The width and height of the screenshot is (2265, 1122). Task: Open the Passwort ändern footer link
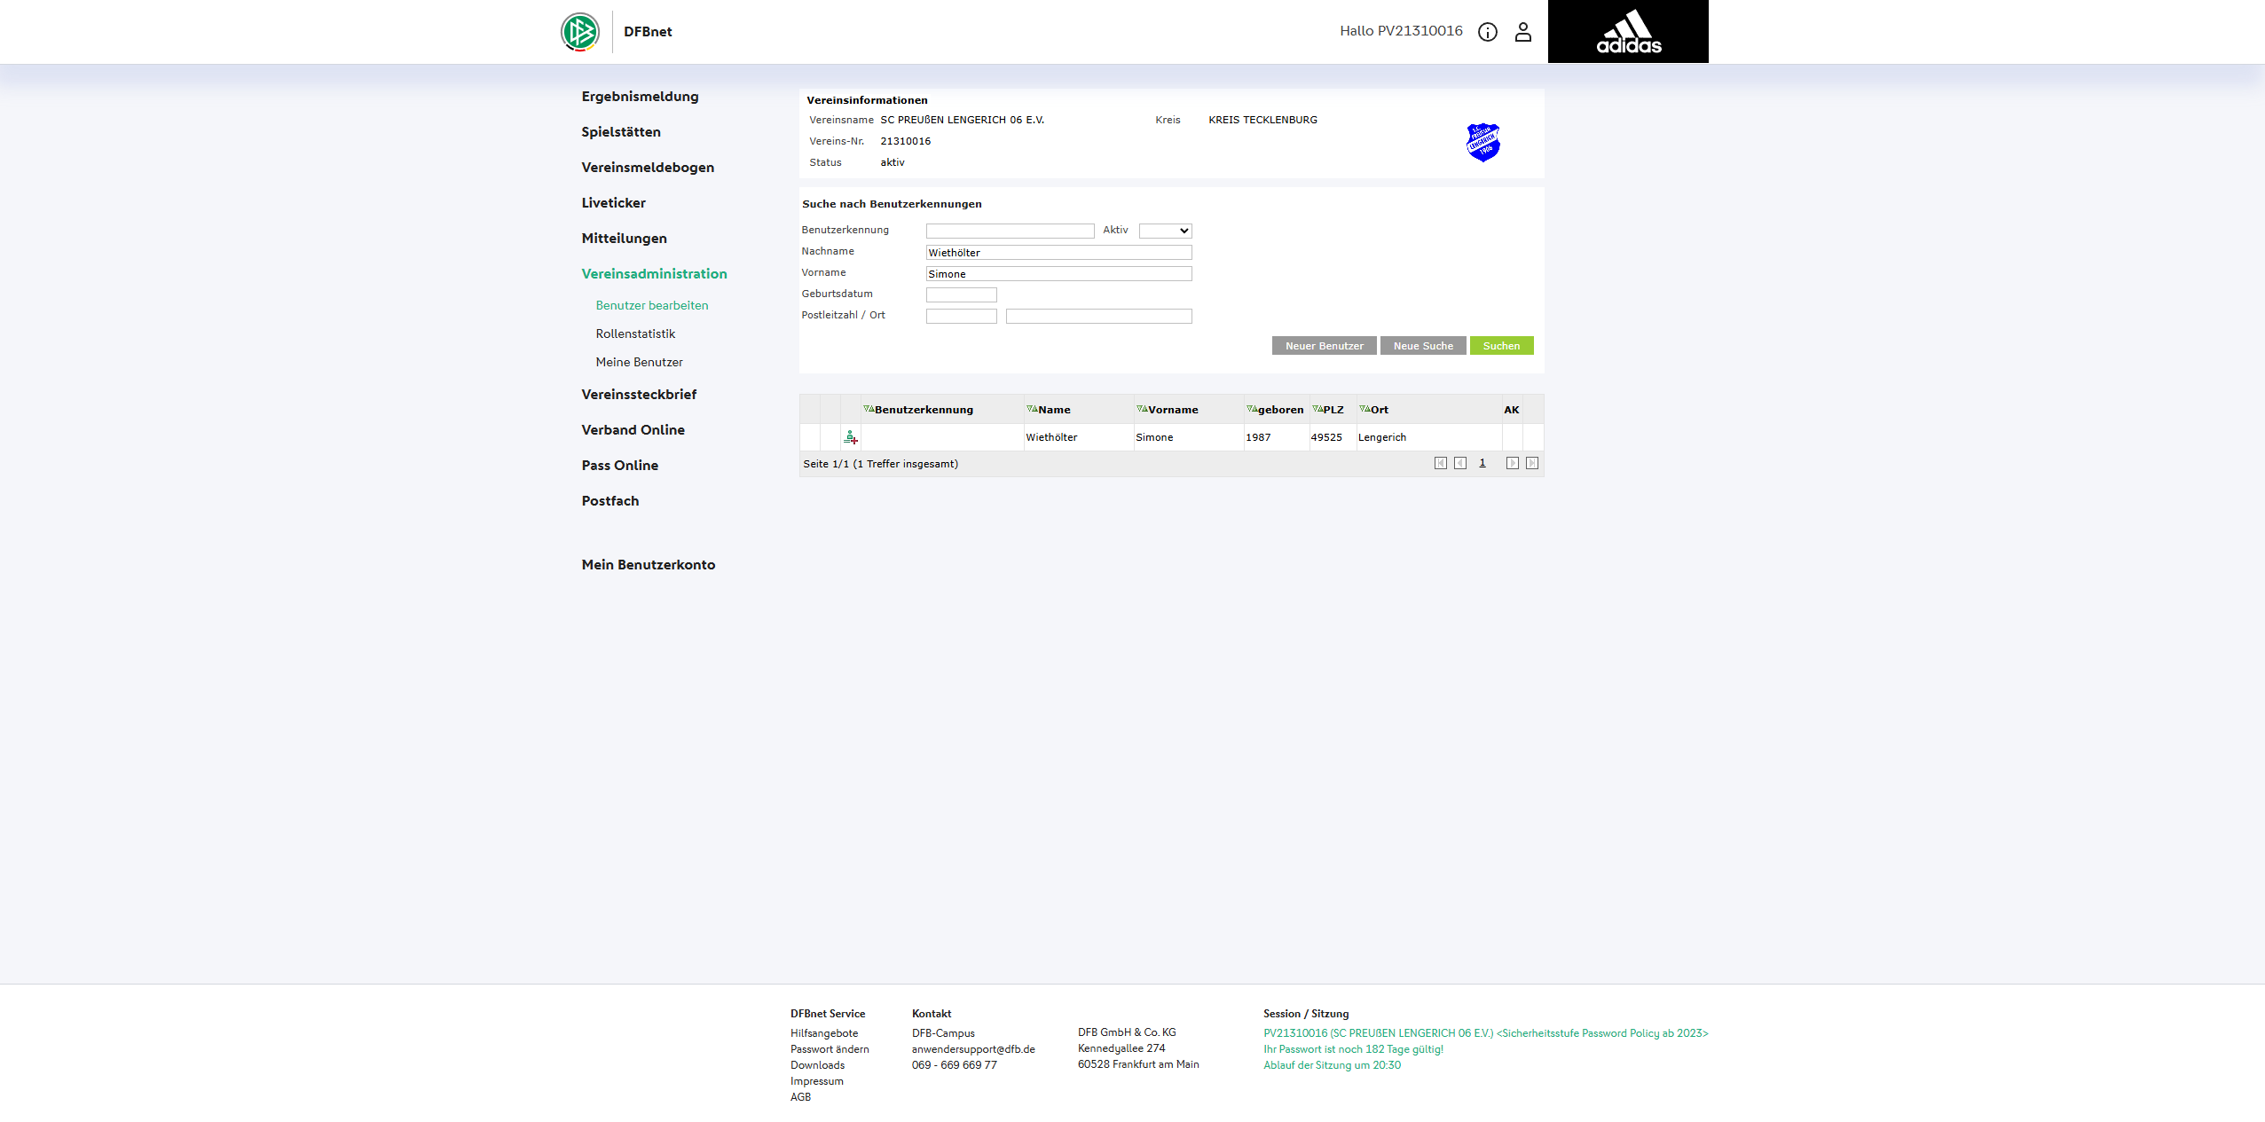click(x=830, y=1049)
